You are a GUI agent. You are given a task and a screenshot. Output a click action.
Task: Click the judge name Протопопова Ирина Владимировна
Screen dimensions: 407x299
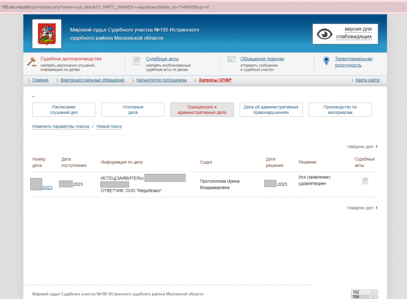(x=219, y=184)
